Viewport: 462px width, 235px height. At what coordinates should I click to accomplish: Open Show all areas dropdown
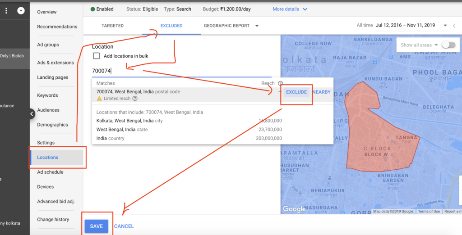[x=436, y=45]
